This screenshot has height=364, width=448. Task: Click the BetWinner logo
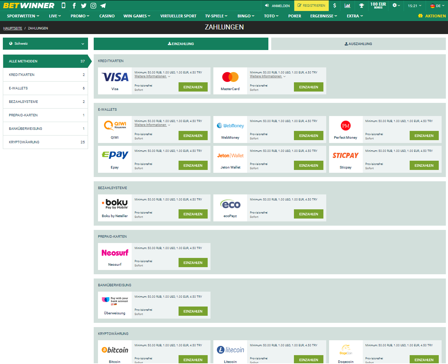[29, 5]
